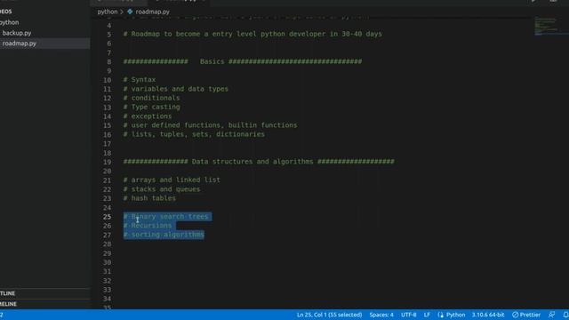The height and width of the screenshot is (320, 569).
Task: Click the python breadcrumb segment
Action: (107, 12)
